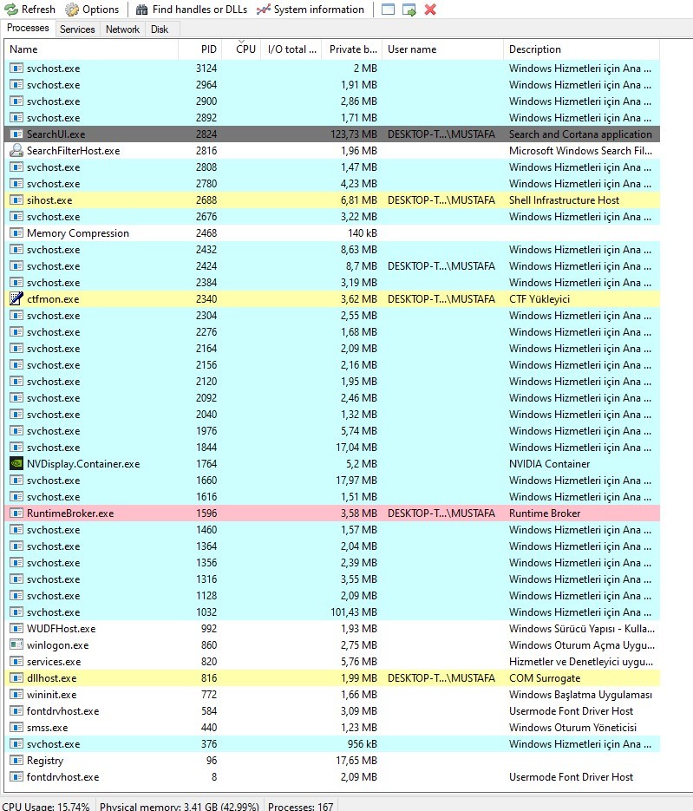Viewport: 693px width, 811px height.
Task: Click the smss.exe process icon
Action: 16,728
